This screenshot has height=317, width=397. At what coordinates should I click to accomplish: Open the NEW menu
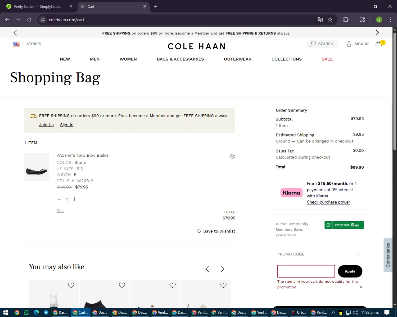pyautogui.click(x=65, y=59)
